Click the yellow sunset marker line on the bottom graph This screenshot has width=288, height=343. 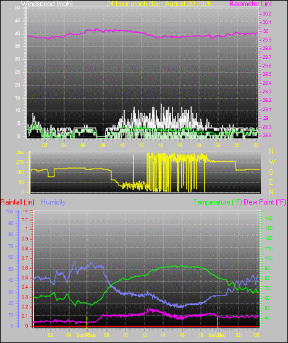point(218,322)
